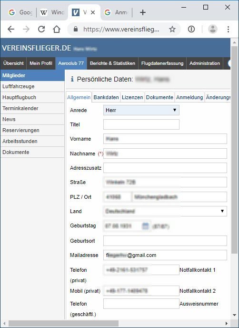Open the Anrede dropdown

(x=141, y=110)
